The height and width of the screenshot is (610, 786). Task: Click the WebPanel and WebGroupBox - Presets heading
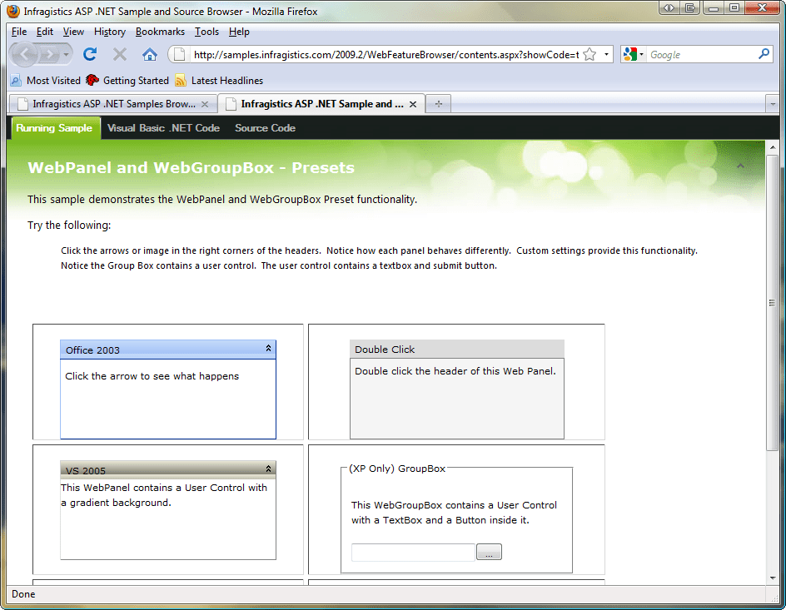point(191,167)
